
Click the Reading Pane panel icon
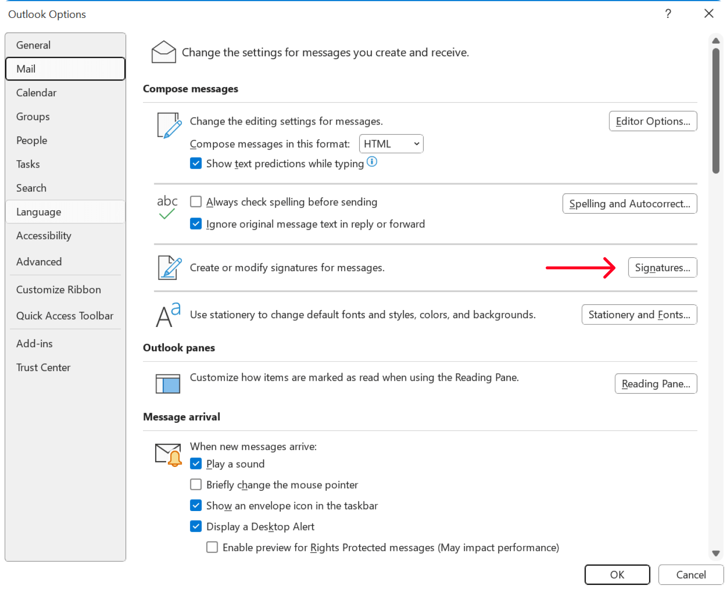click(x=167, y=383)
